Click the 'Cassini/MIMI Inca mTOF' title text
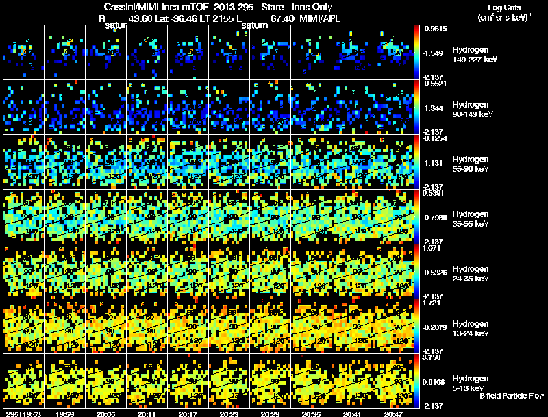 coord(156,7)
